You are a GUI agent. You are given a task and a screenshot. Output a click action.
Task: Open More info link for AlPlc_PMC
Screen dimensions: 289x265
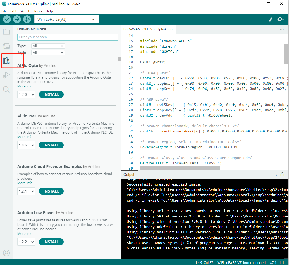tap(25, 137)
